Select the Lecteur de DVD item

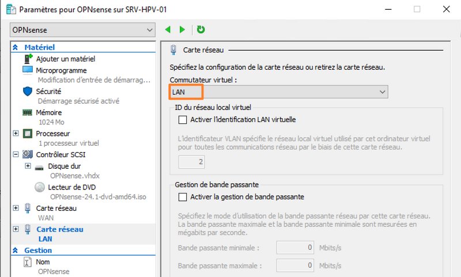71,187
